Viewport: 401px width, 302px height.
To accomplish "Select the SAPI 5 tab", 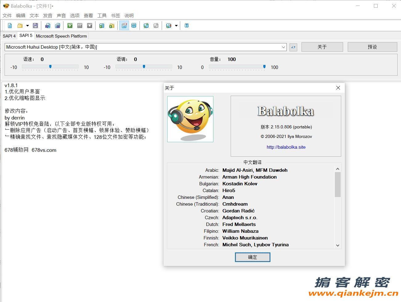I will (x=26, y=35).
